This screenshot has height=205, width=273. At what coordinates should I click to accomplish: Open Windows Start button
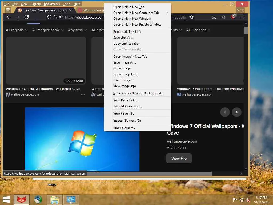[6, 200]
